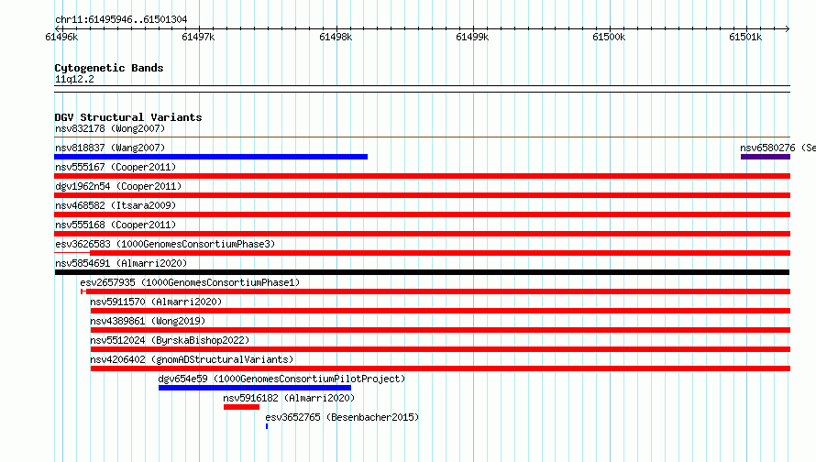
Task: Click the 61496k ruler tick label
Action: (61, 37)
